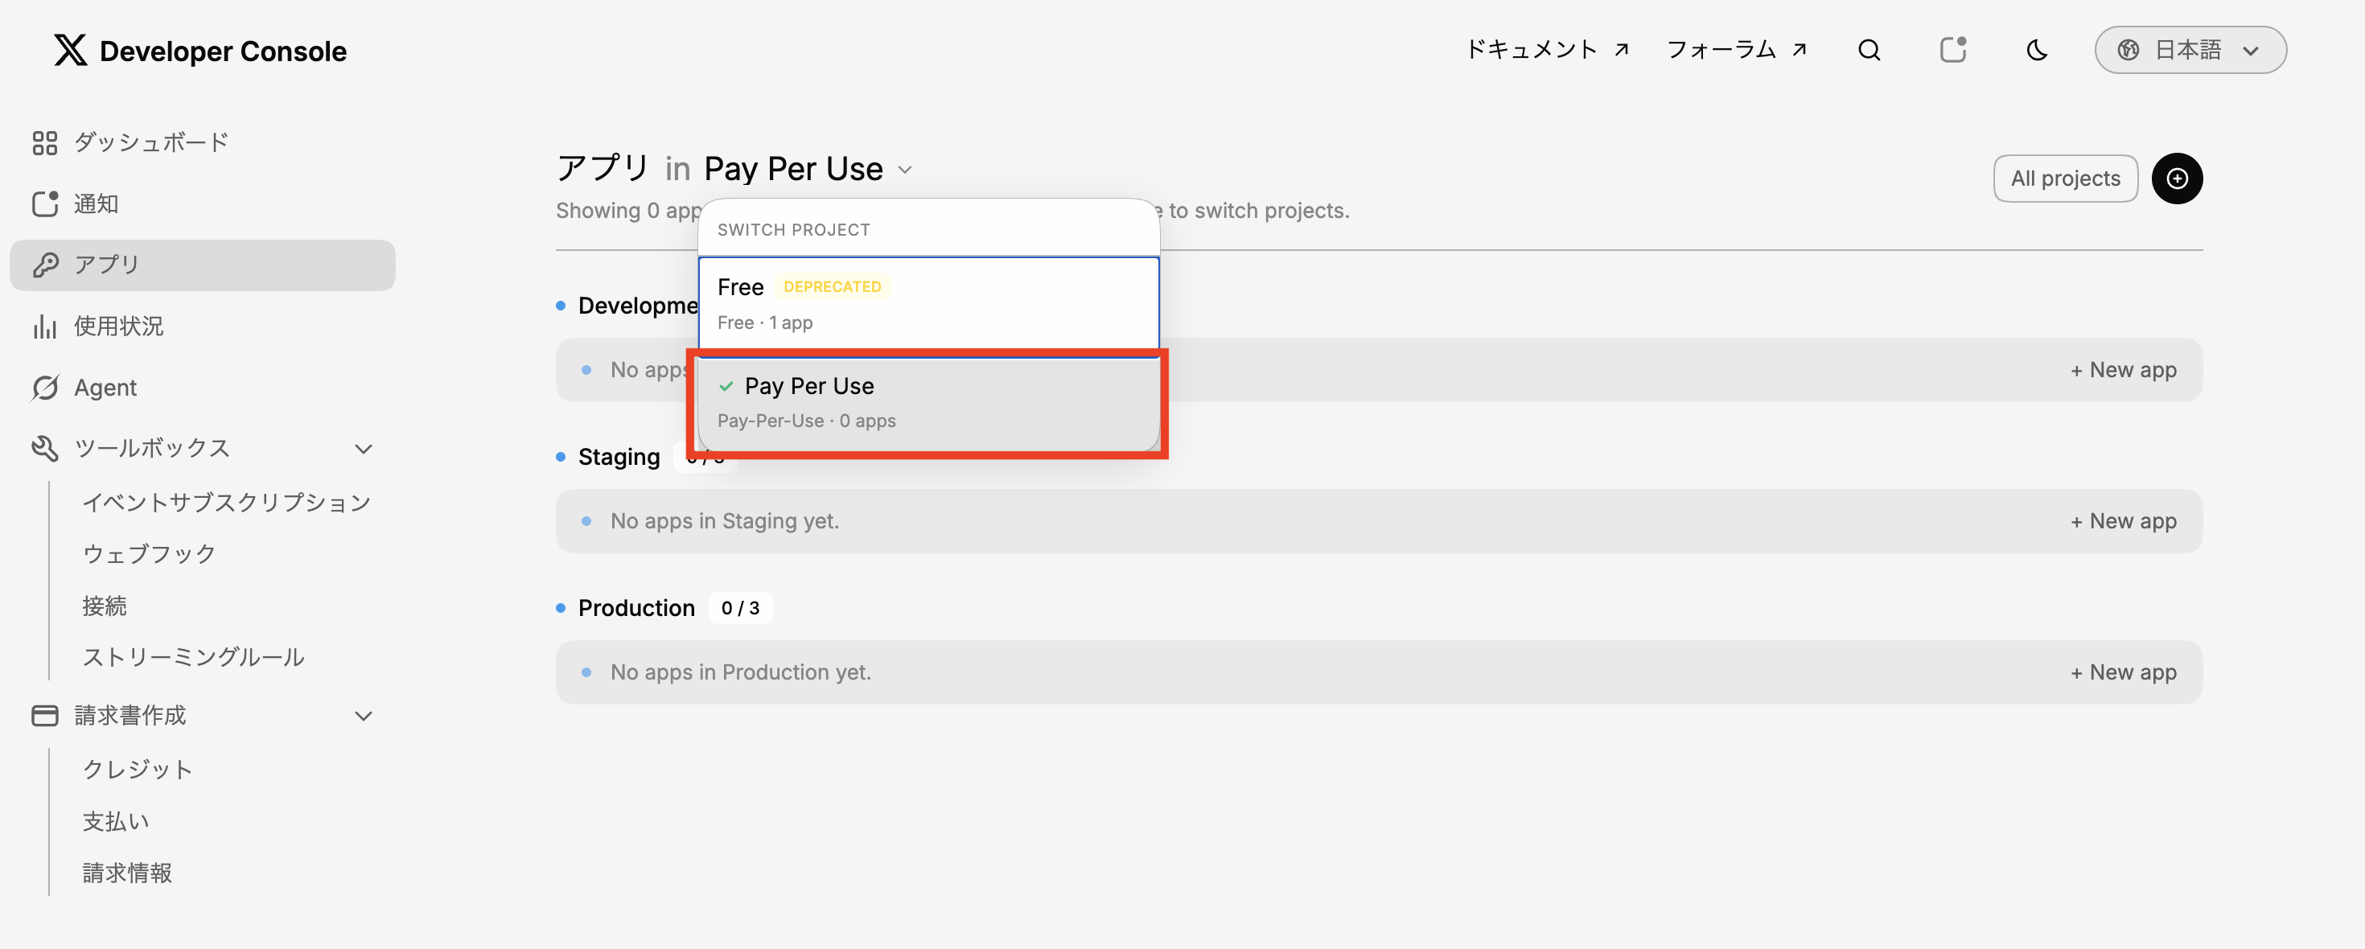Click the credit card icon of 請求書作成
This screenshot has width=2365, height=949.
pos(44,715)
